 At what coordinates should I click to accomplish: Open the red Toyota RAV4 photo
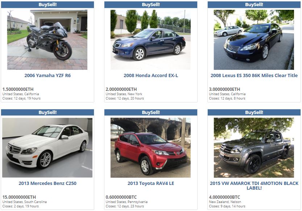(150, 148)
